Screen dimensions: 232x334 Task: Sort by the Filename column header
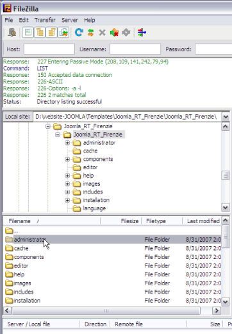pos(52,221)
